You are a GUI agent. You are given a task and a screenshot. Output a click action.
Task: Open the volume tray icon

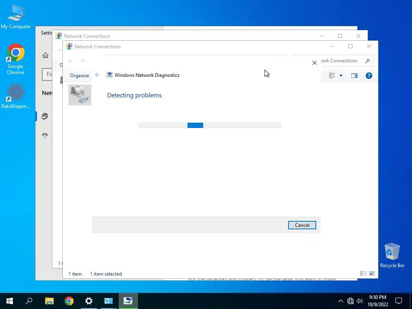click(360, 301)
